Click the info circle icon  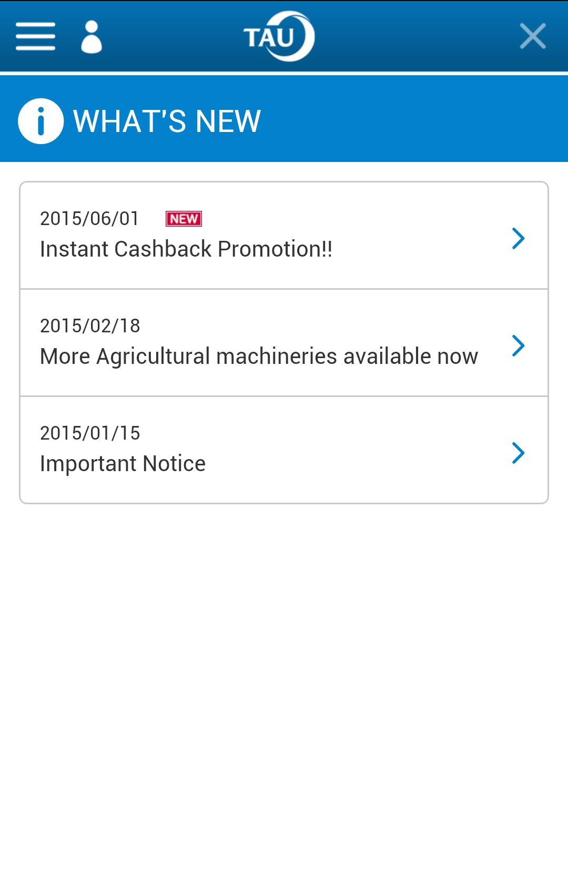[x=41, y=121]
